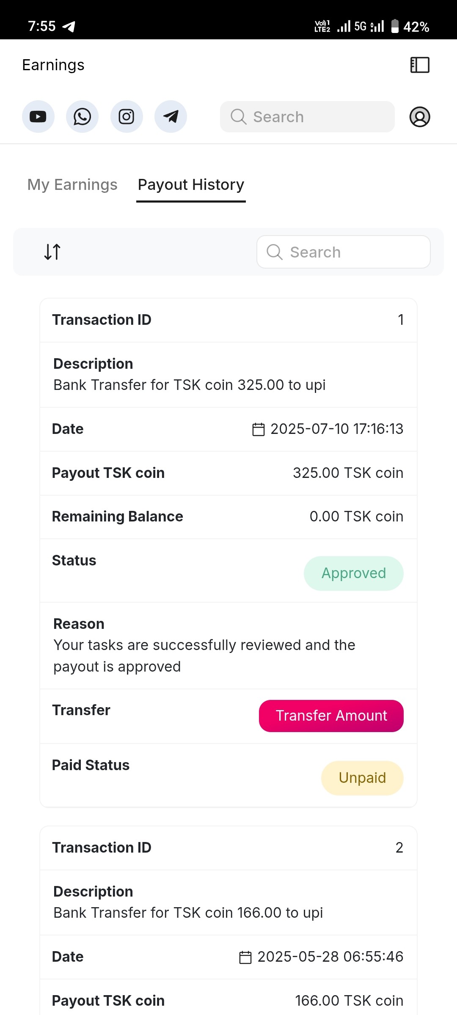
Task: Tap the magnifier icon in payout search
Action: click(274, 252)
